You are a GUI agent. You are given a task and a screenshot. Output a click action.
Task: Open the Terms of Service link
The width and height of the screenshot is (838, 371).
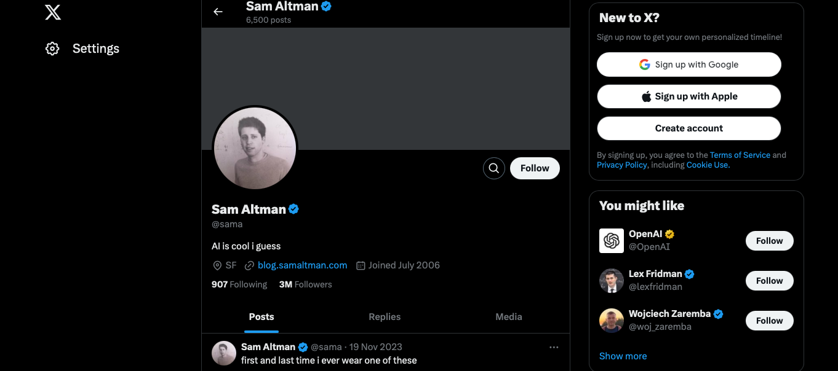[740, 155]
